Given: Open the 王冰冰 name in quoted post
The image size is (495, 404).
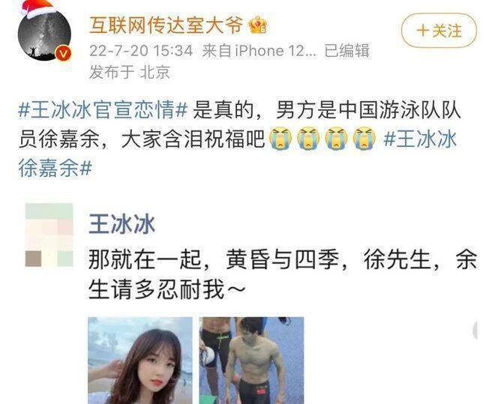Looking at the screenshot, I should pyautogui.click(x=121, y=224).
